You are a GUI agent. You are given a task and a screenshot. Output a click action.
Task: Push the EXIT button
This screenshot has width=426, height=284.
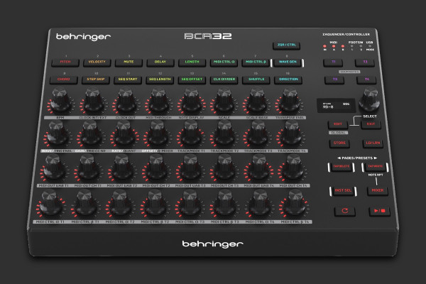[371, 124]
